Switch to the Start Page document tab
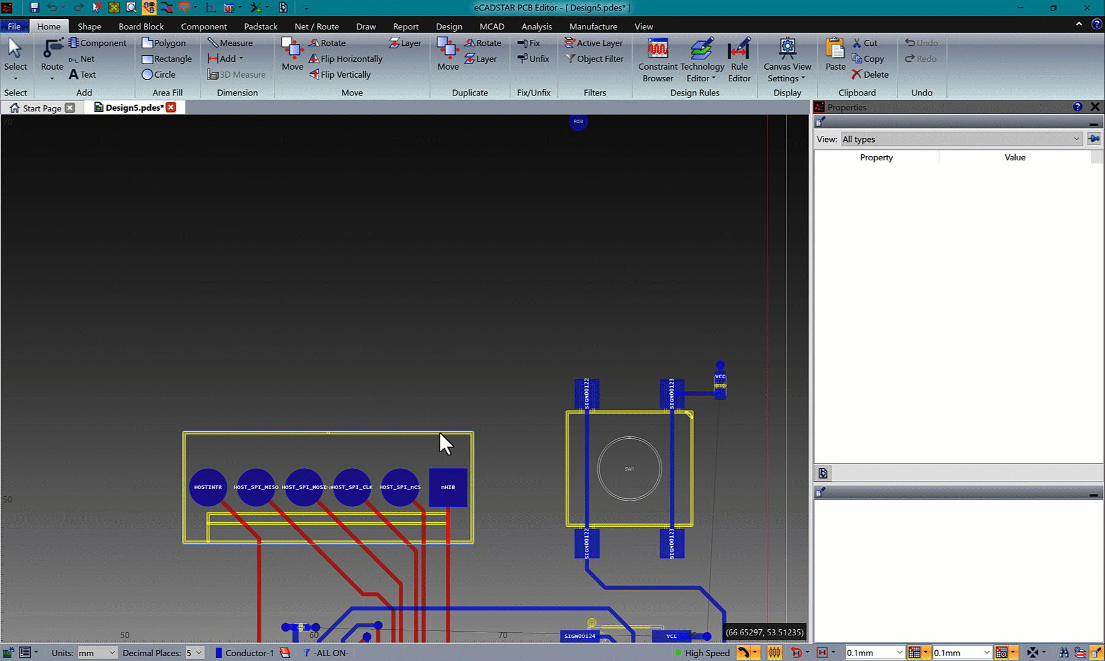Image resolution: width=1105 pixels, height=661 pixels. pyautogui.click(x=42, y=108)
